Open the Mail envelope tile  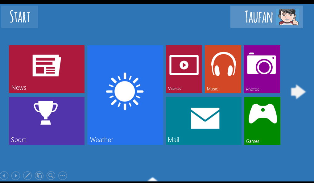pos(204,121)
